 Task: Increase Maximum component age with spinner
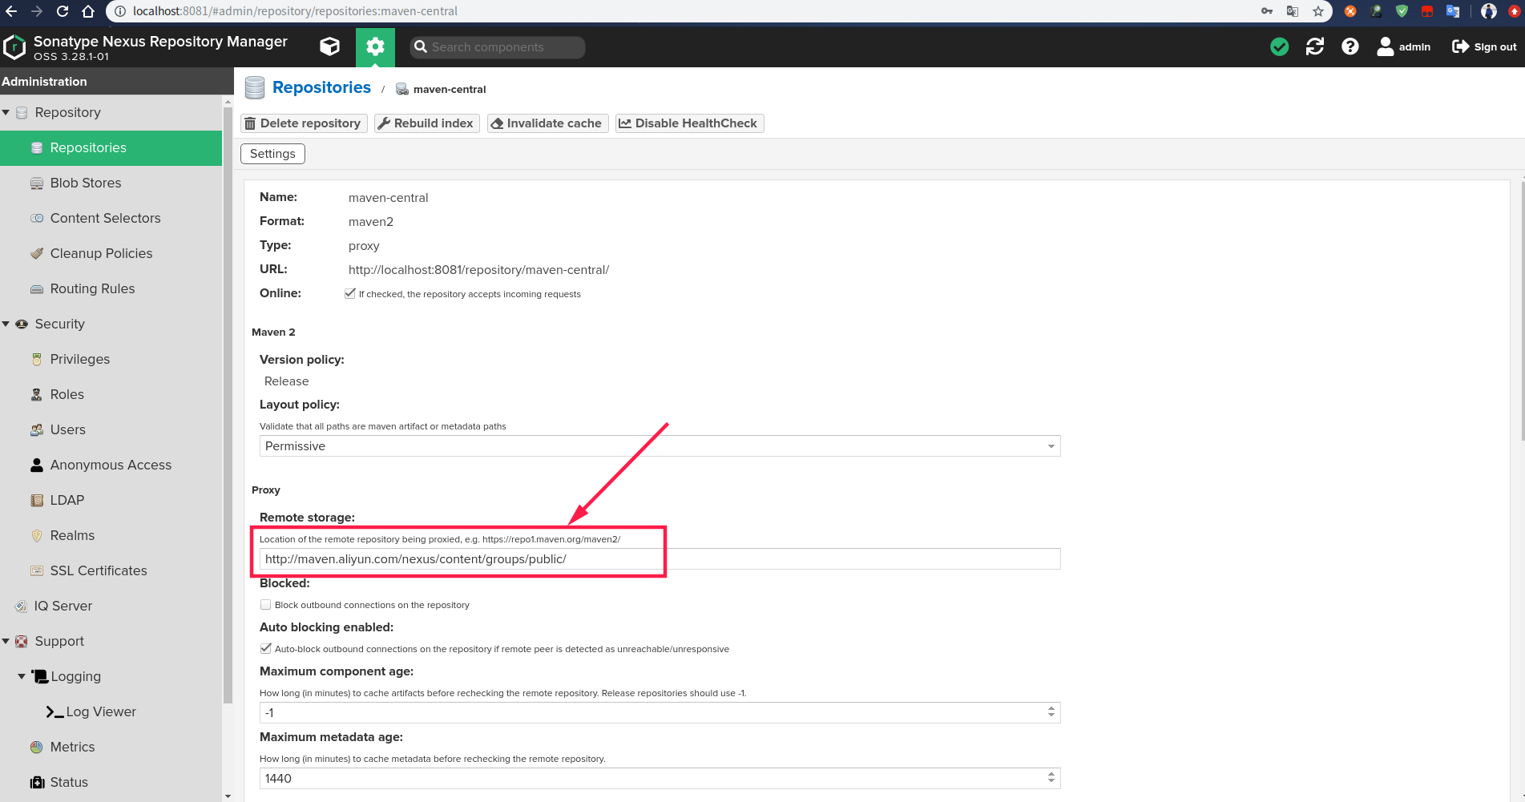pos(1051,708)
